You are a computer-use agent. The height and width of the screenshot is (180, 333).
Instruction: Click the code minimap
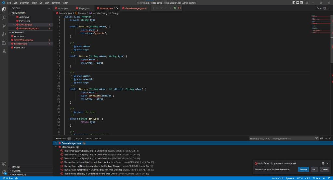pos(321,24)
